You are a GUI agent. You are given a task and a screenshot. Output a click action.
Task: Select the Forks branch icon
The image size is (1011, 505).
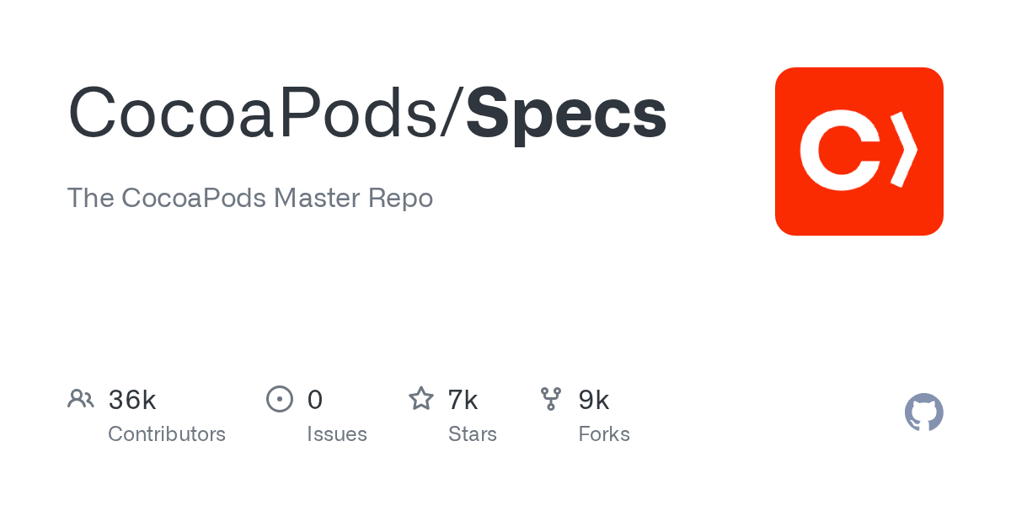551,399
